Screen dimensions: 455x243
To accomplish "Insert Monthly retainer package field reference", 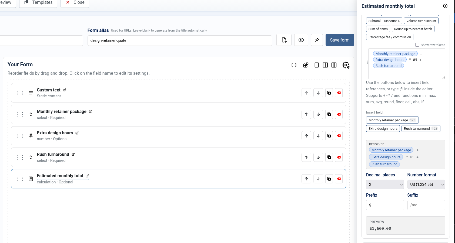I will point(392,120).
